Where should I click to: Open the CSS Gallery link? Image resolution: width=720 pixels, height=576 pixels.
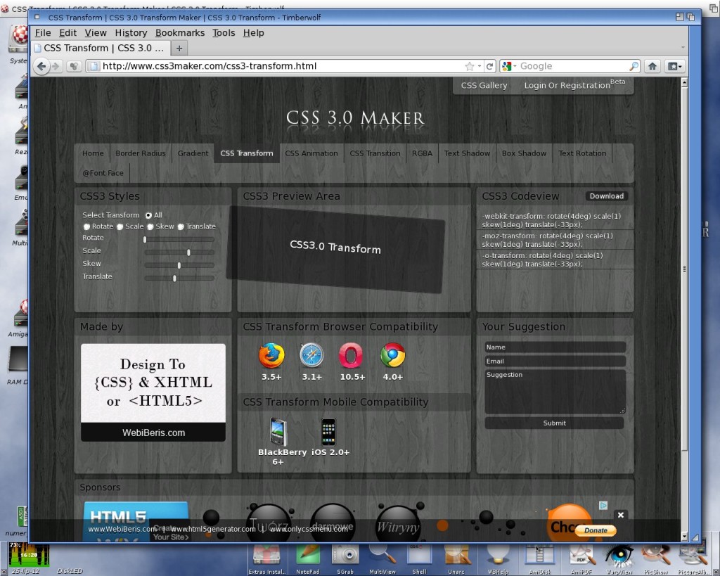tap(484, 85)
